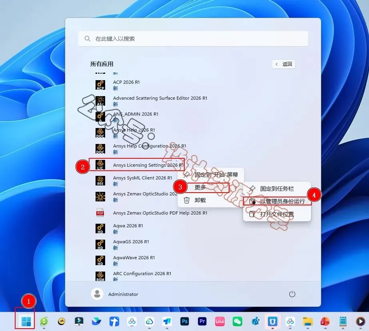Click the ANS_ADMIN 2026 R1 gear icon
Image resolution: width=369 pixels, height=331 pixels.
click(x=100, y=117)
